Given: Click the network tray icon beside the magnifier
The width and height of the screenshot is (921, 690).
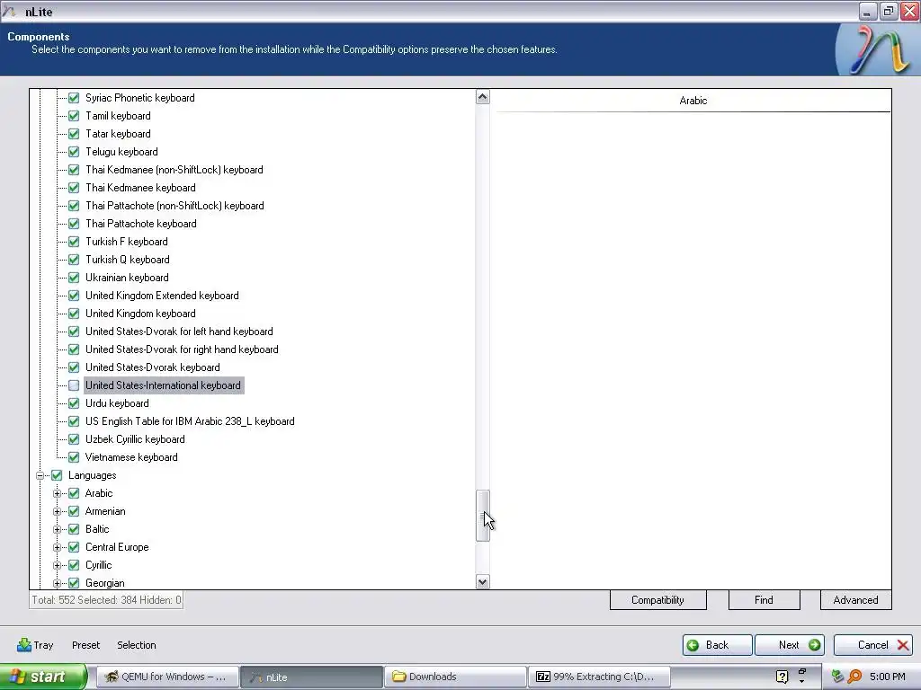Looking at the screenshot, I should (837, 677).
